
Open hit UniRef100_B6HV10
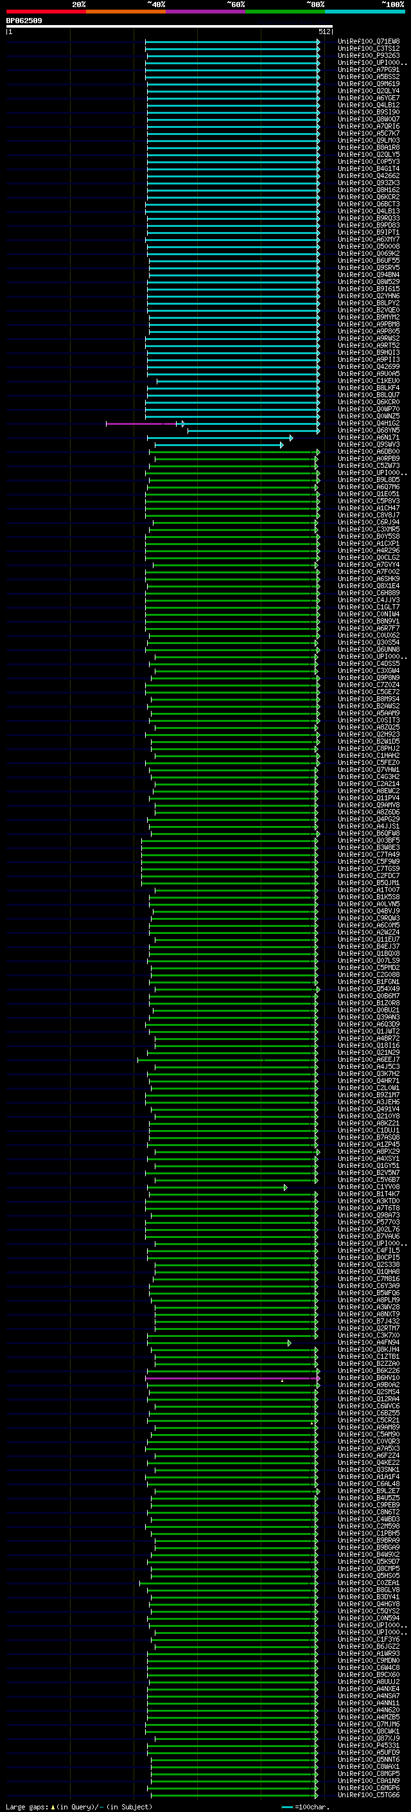click(369, 1378)
